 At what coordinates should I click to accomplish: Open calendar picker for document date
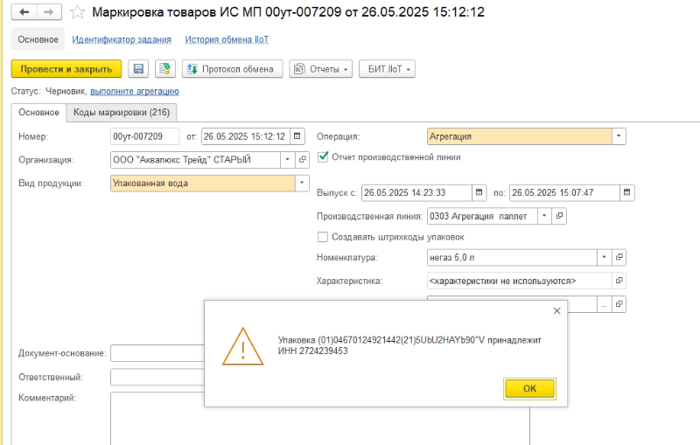click(297, 136)
